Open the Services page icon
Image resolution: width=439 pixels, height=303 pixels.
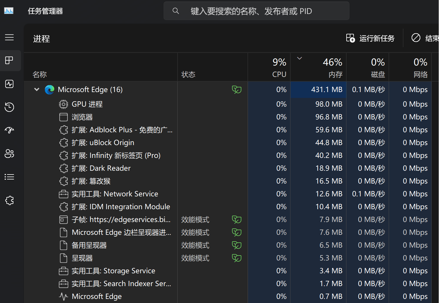point(9,200)
